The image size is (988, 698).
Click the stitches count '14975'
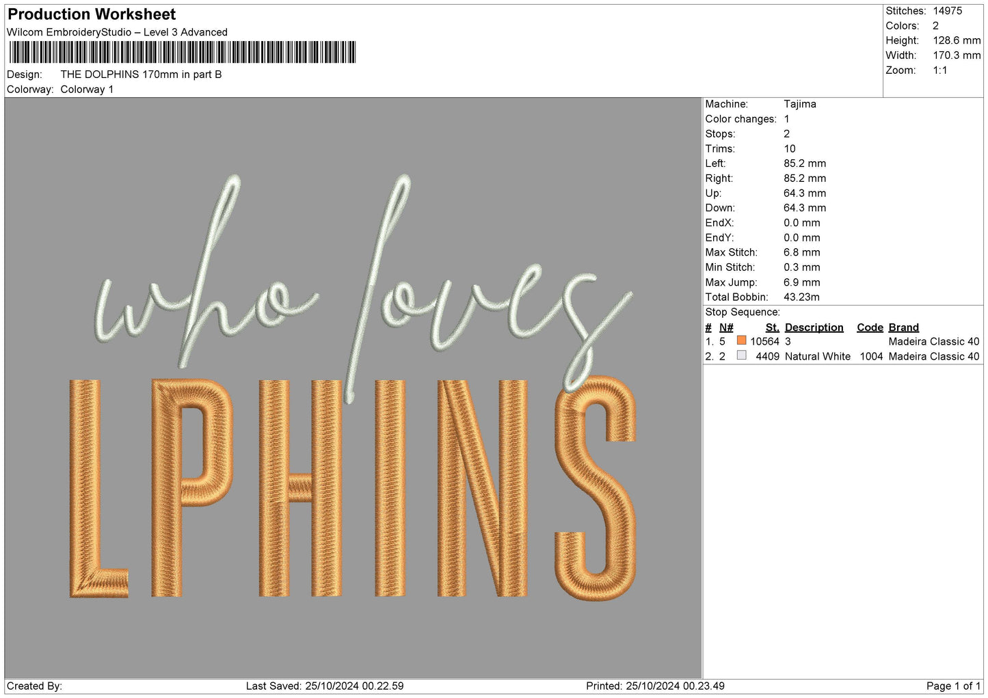point(948,11)
